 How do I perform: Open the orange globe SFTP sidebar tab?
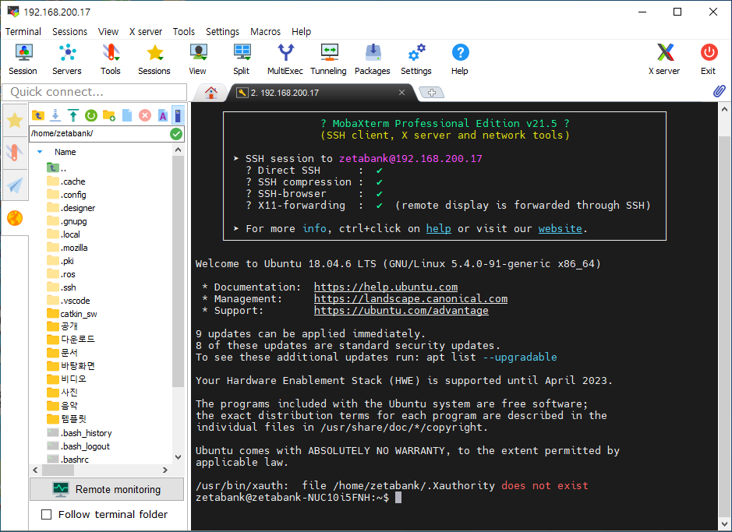[x=15, y=218]
